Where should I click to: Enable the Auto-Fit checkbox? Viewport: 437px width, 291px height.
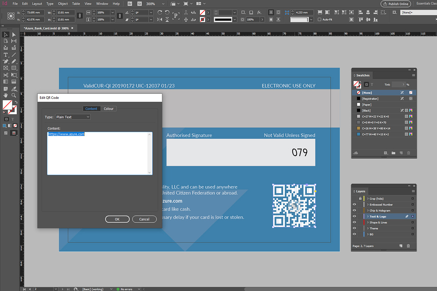319,19
